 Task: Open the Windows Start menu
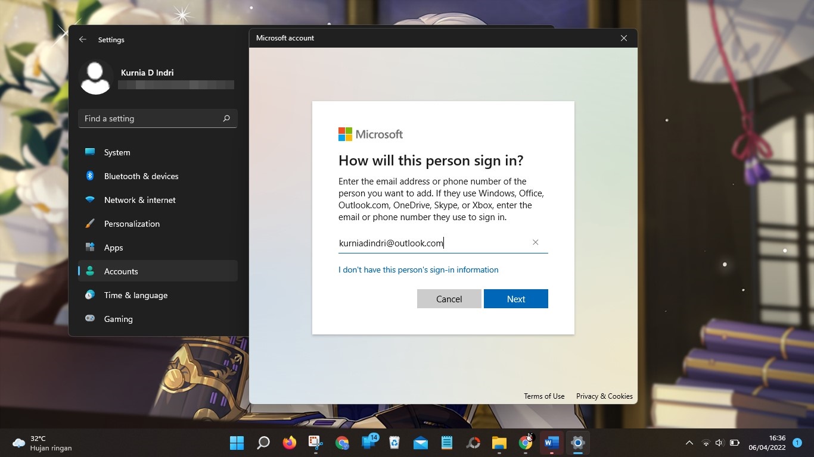pos(237,443)
